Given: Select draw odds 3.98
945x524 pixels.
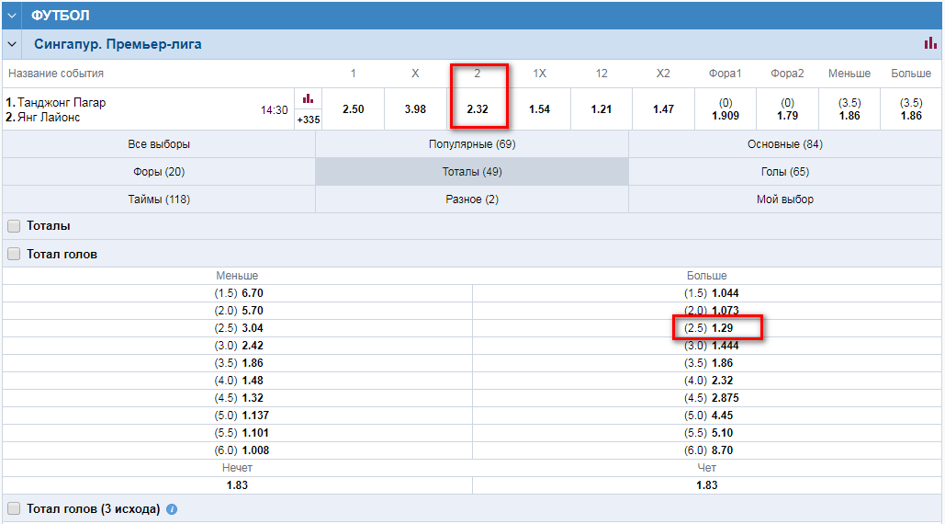Looking at the screenshot, I should click(x=415, y=109).
